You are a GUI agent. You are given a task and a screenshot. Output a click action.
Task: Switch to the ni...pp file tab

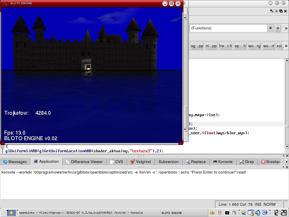click(211, 46)
